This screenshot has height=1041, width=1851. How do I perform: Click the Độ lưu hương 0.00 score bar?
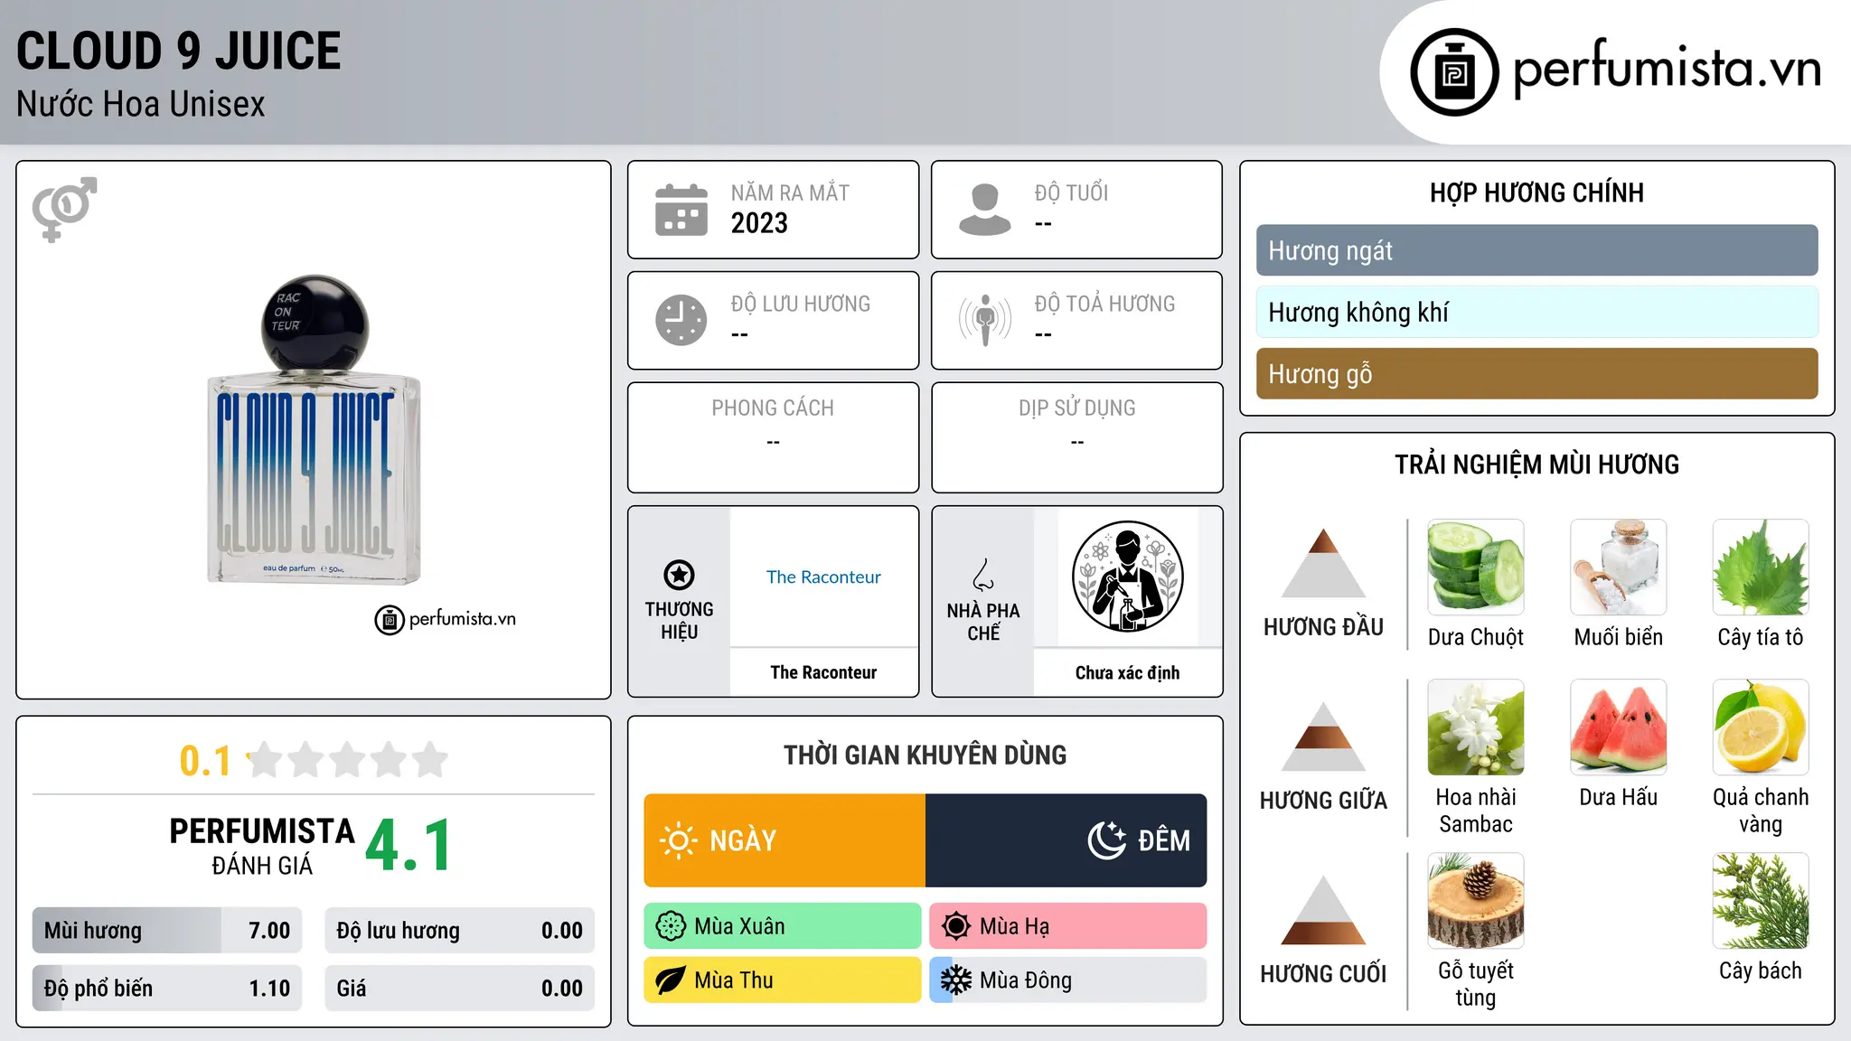459,931
